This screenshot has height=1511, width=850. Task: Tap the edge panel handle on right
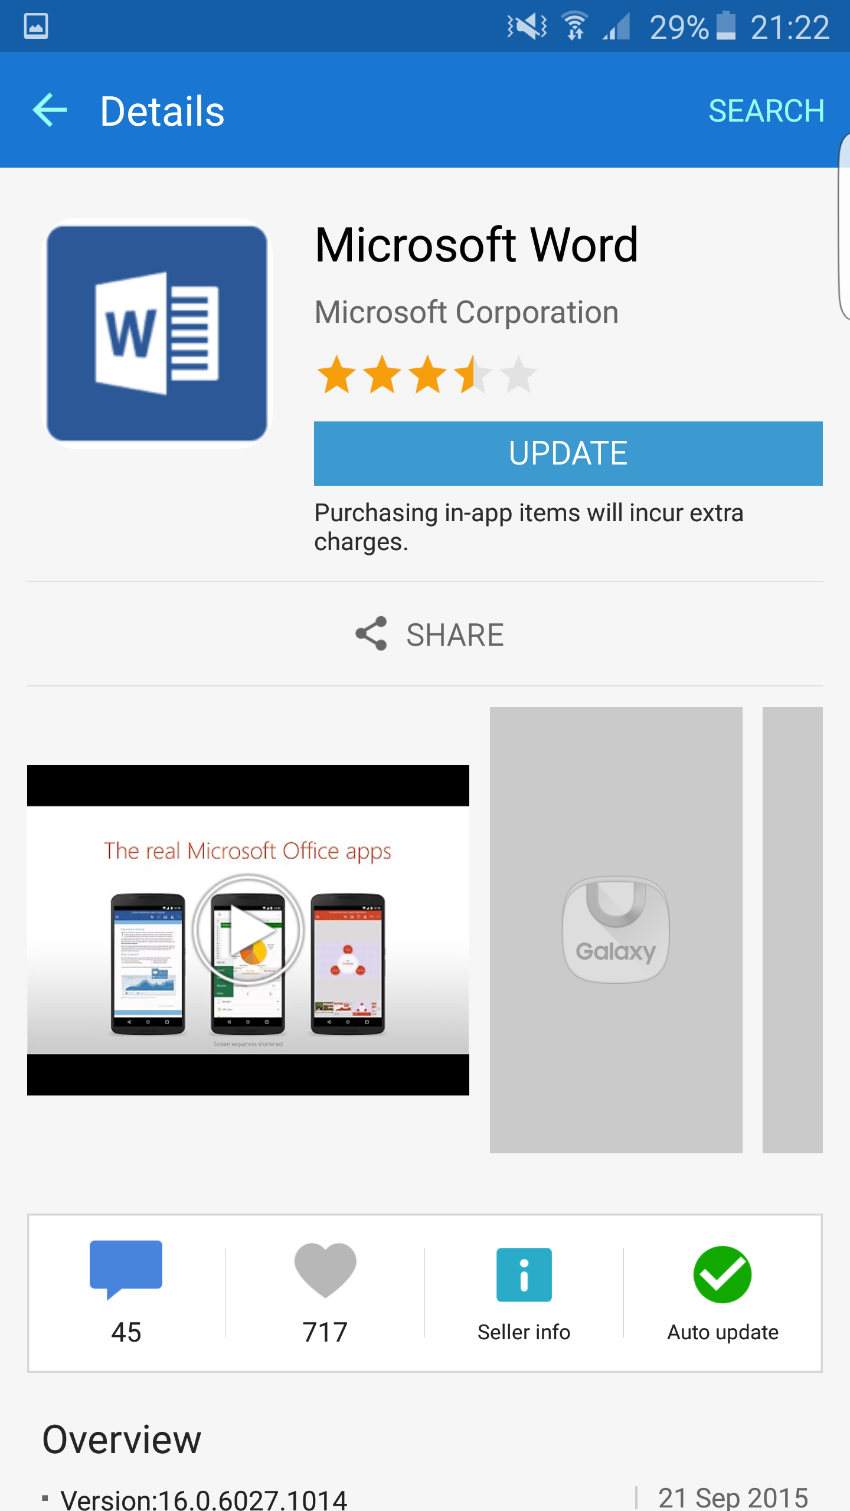(x=844, y=227)
